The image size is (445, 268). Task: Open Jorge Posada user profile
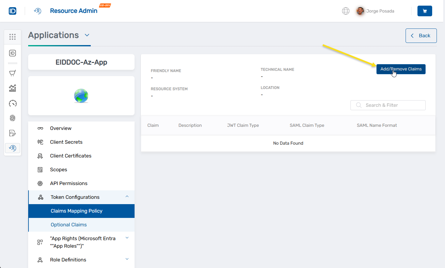tap(375, 11)
